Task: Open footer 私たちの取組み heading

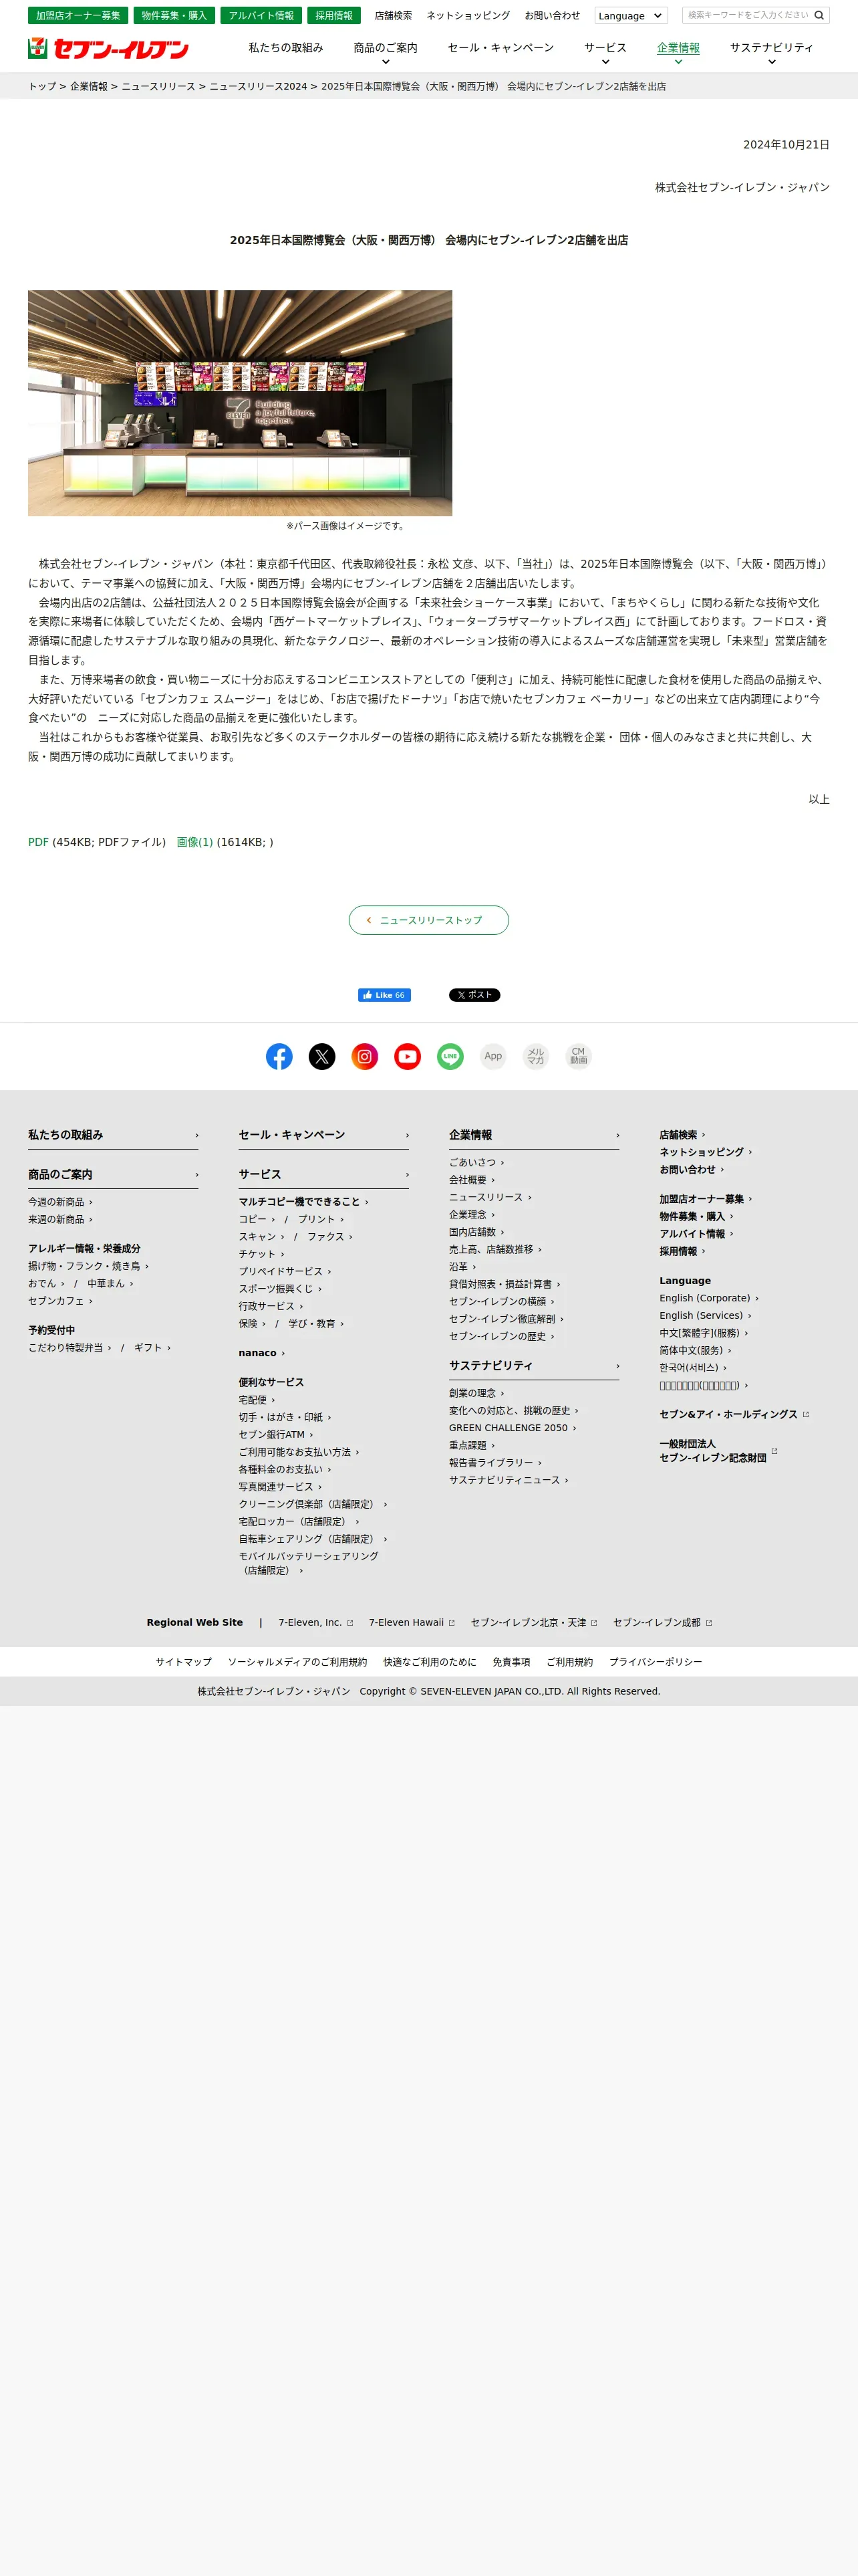Action: click(113, 1135)
